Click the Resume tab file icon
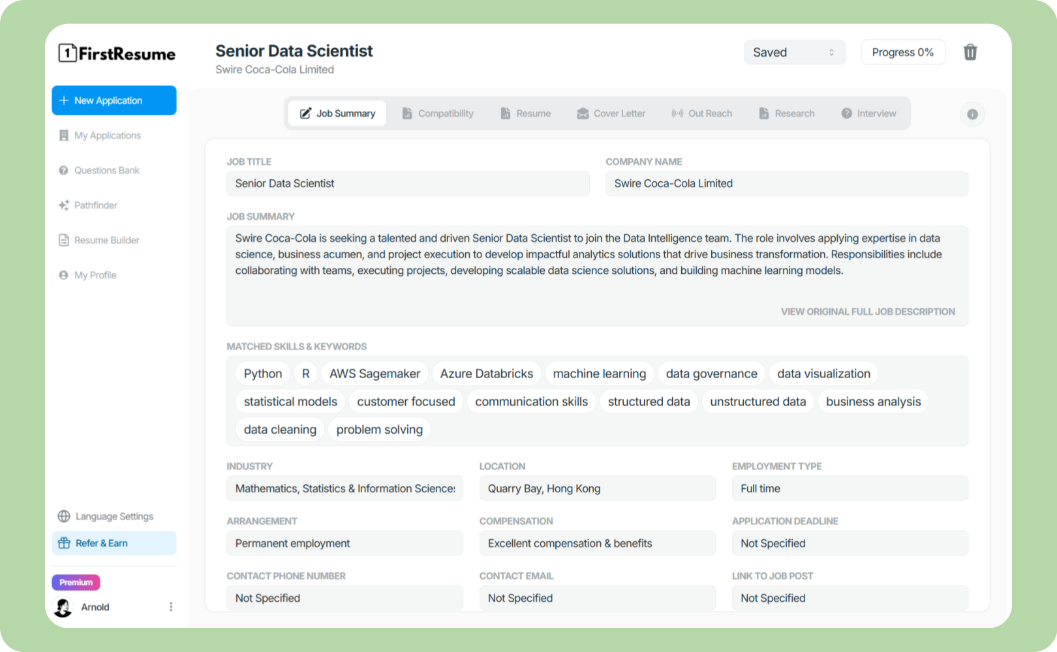Viewport: 1057px width, 652px height. (x=505, y=113)
